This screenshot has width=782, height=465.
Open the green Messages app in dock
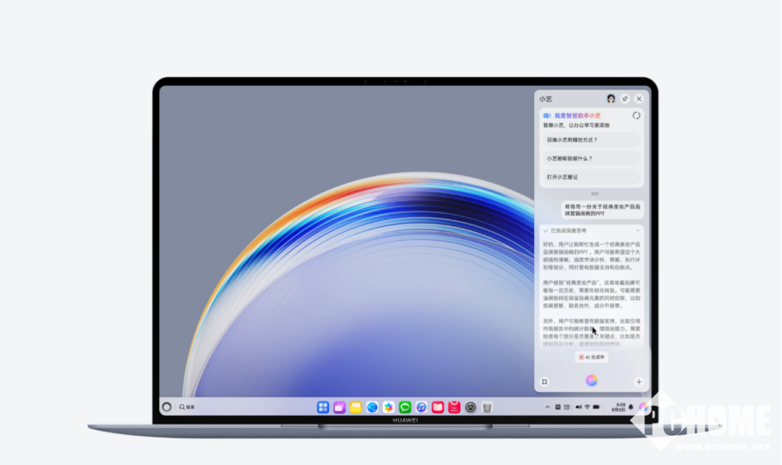click(x=405, y=407)
